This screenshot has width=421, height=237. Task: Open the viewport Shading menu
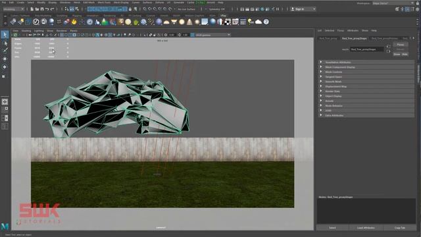tap(26, 31)
